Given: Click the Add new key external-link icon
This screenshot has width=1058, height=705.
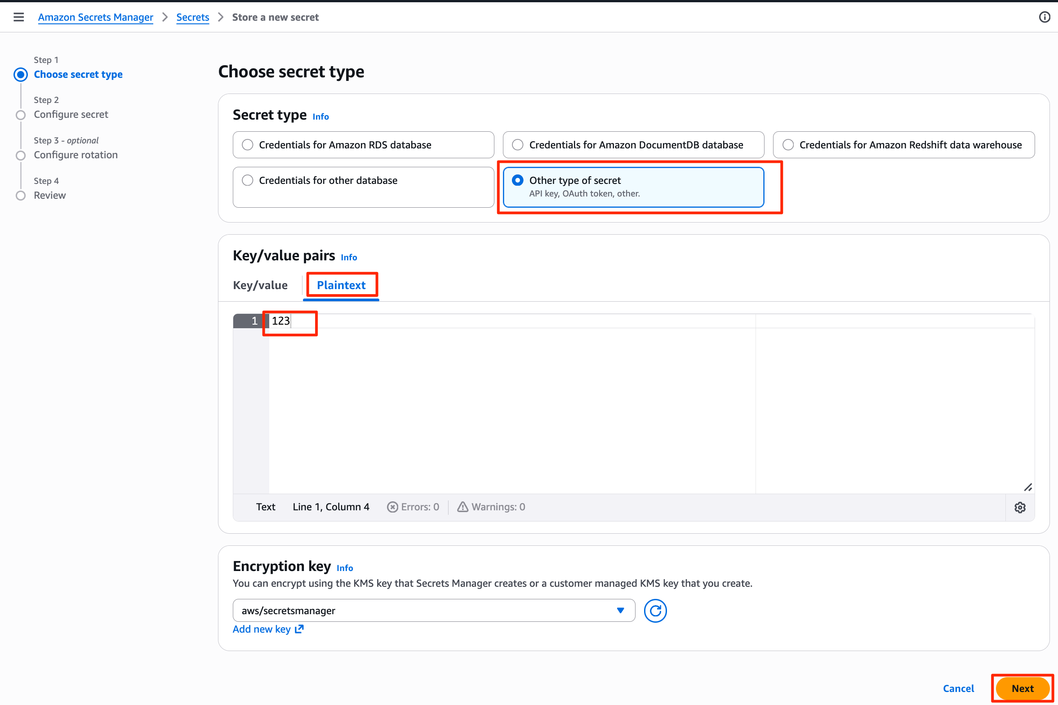Looking at the screenshot, I should 299,629.
